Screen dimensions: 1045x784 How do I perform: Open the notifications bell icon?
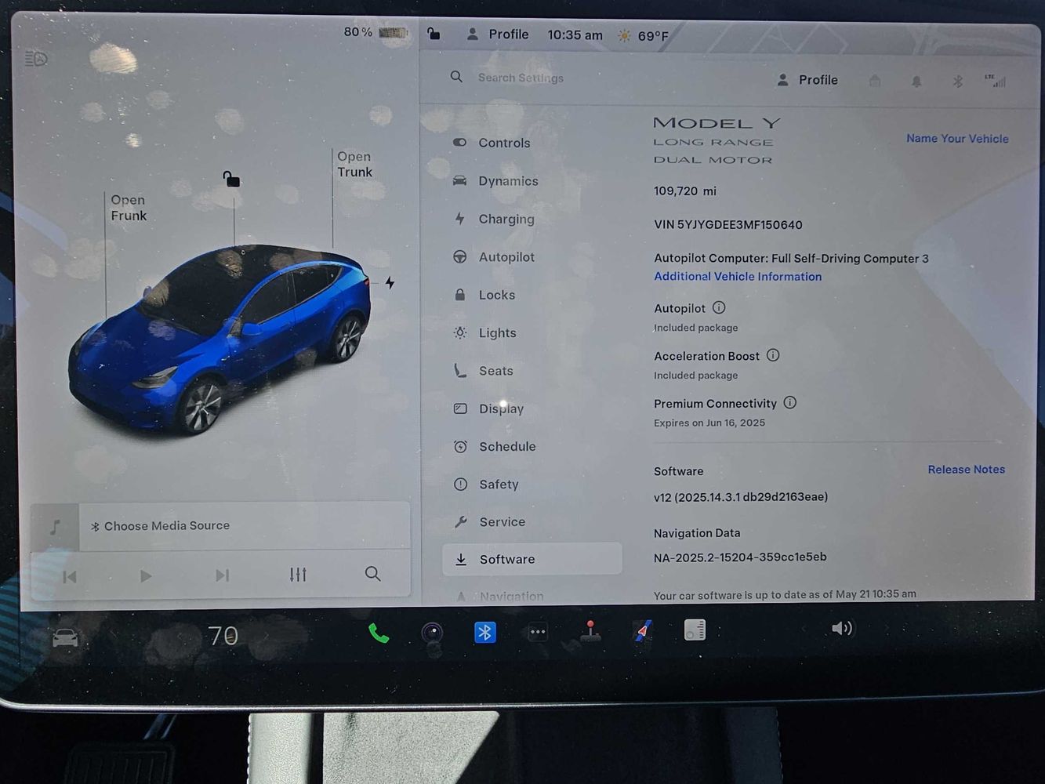916,82
